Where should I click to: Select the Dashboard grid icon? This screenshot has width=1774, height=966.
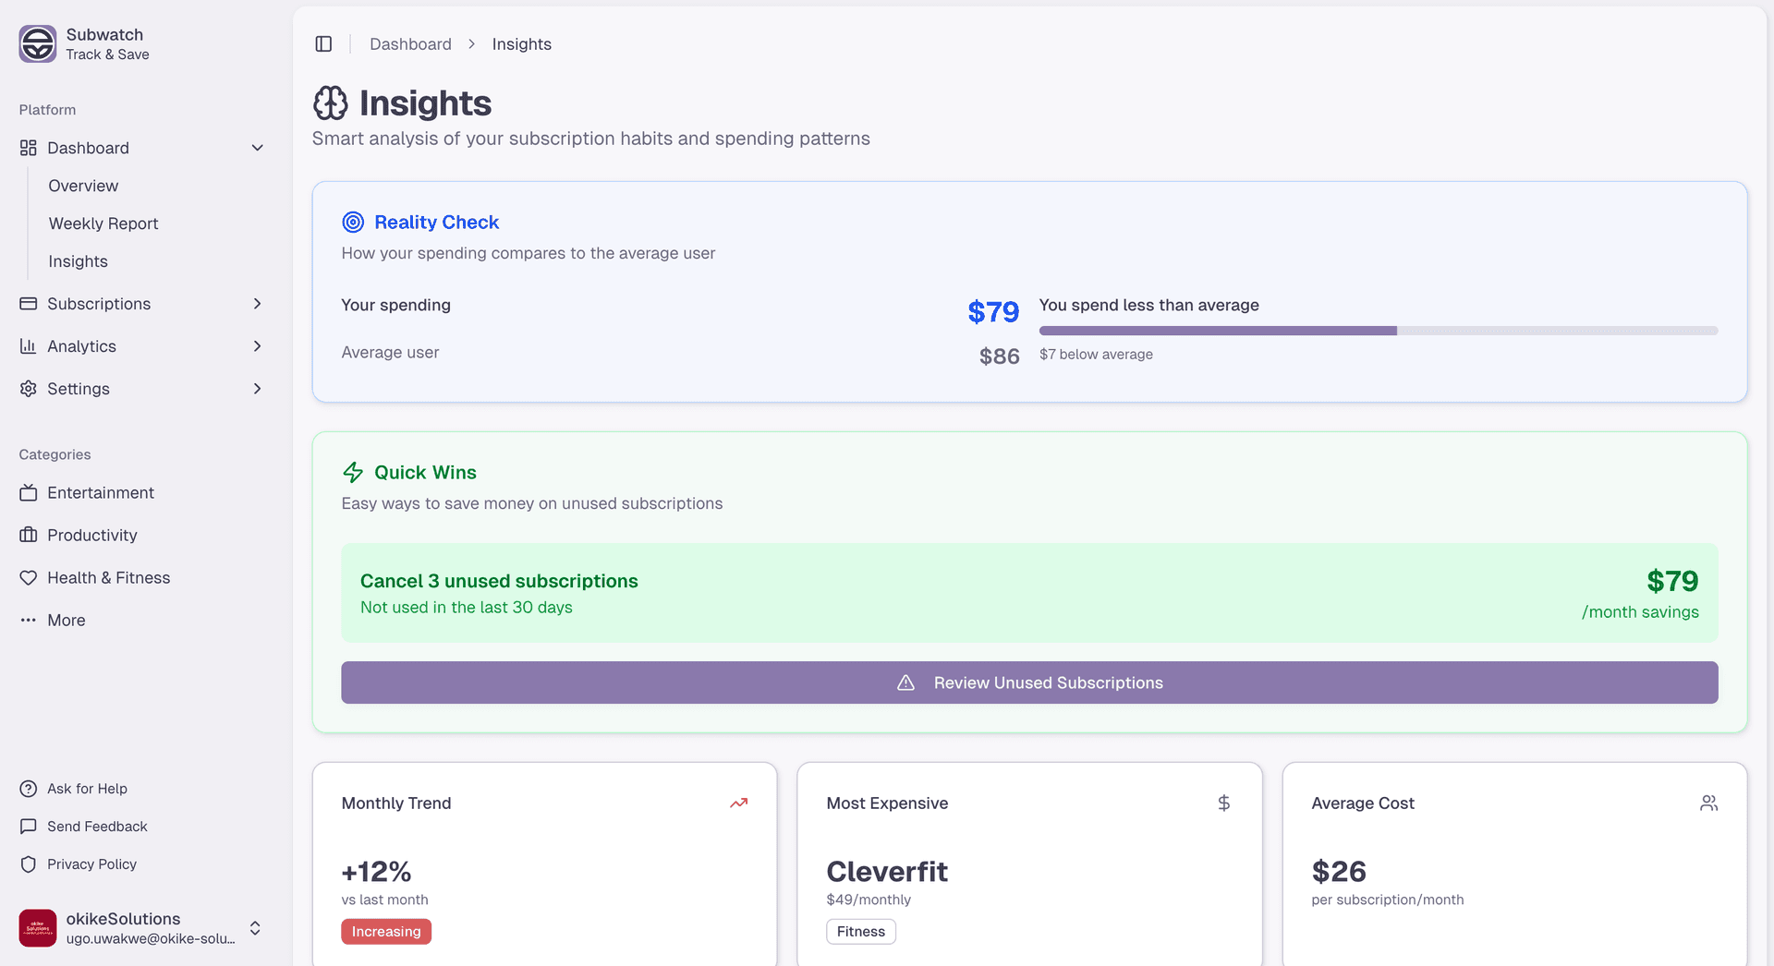coord(28,148)
